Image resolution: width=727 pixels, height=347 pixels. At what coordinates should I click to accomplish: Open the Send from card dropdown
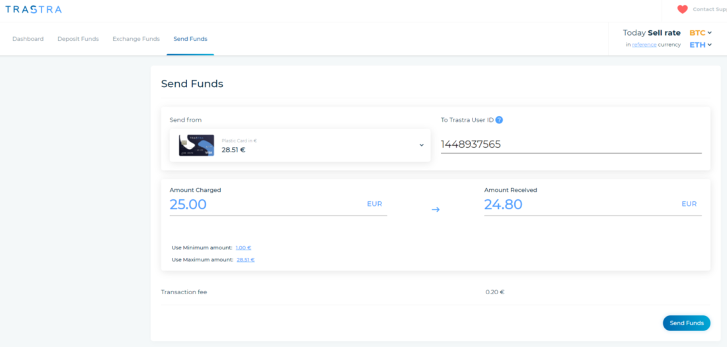300,145
